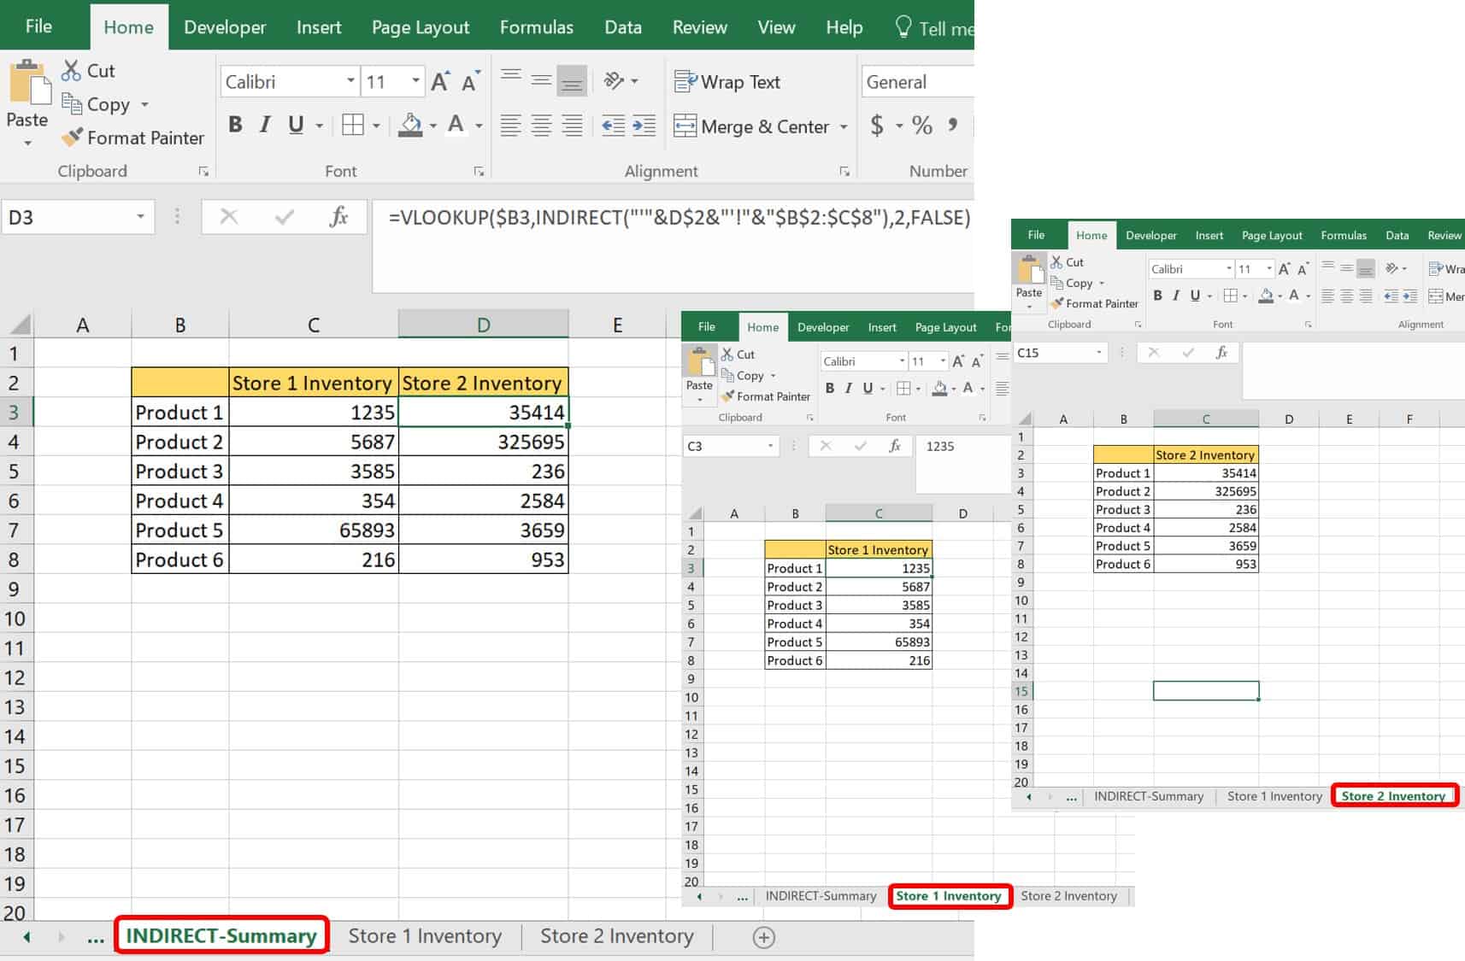Open the Calibri font name dropdown
1465x961 pixels.
tap(350, 81)
